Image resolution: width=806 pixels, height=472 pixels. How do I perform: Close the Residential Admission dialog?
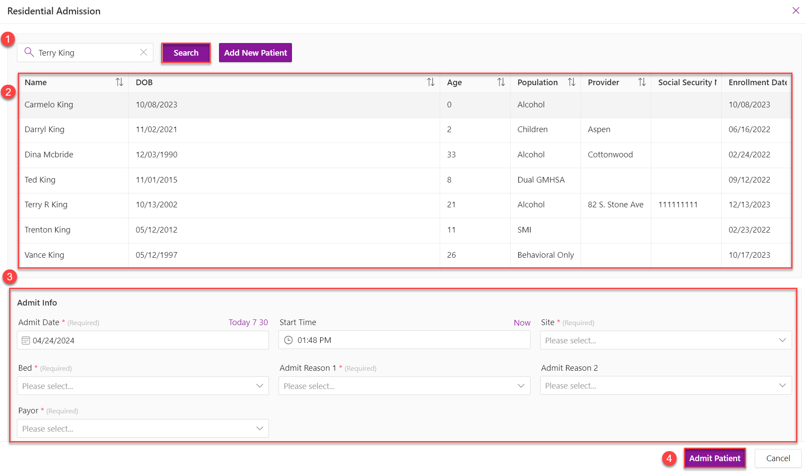(x=796, y=10)
